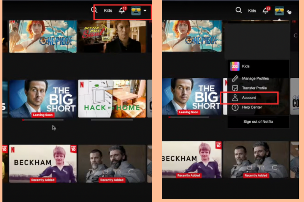Click Hack My Home progress bar
Image resolution: width=304 pixels, height=202 pixels.
tap(112, 120)
